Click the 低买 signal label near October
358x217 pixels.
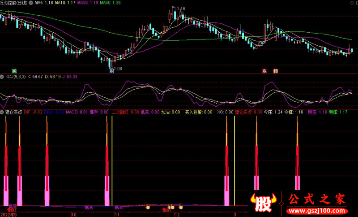(89, 208)
